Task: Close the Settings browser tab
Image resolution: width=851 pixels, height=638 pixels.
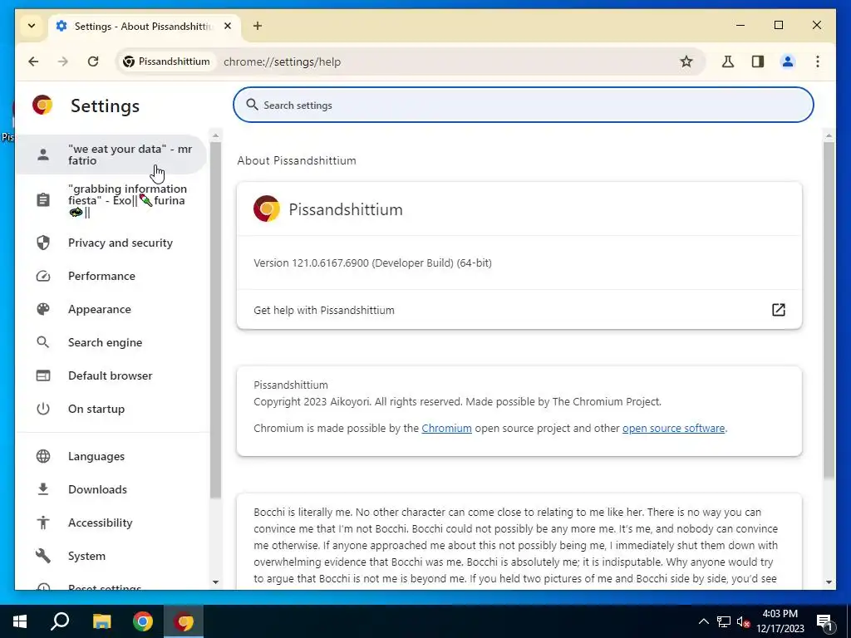Action: click(x=228, y=26)
